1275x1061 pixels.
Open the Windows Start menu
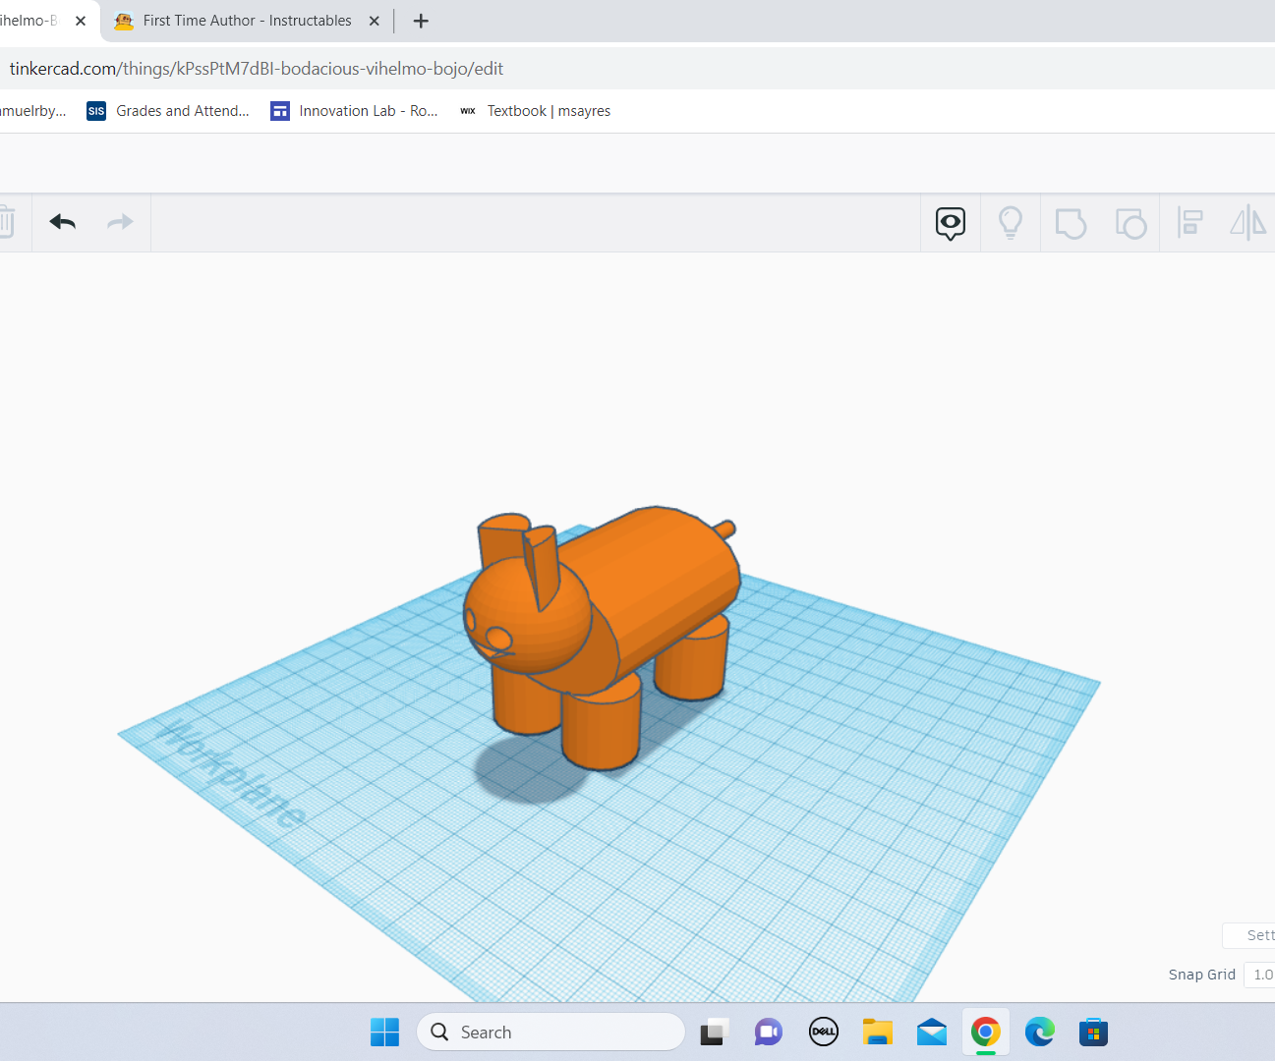pyautogui.click(x=384, y=1033)
